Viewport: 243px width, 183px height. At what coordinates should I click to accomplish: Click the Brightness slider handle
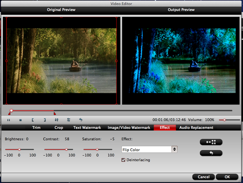[x=19, y=149]
